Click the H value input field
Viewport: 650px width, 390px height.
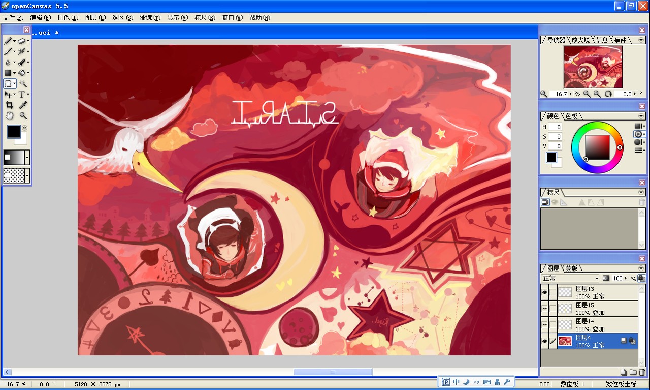(x=555, y=127)
